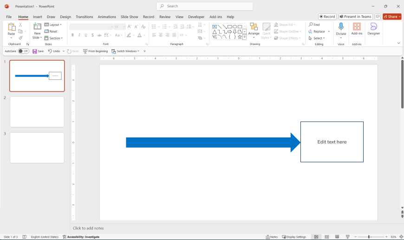Open the Add-ins icon

pyautogui.click(x=357, y=26)
